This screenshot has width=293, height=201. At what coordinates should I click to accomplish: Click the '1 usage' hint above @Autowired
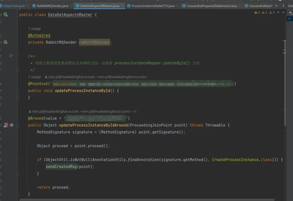34,29
